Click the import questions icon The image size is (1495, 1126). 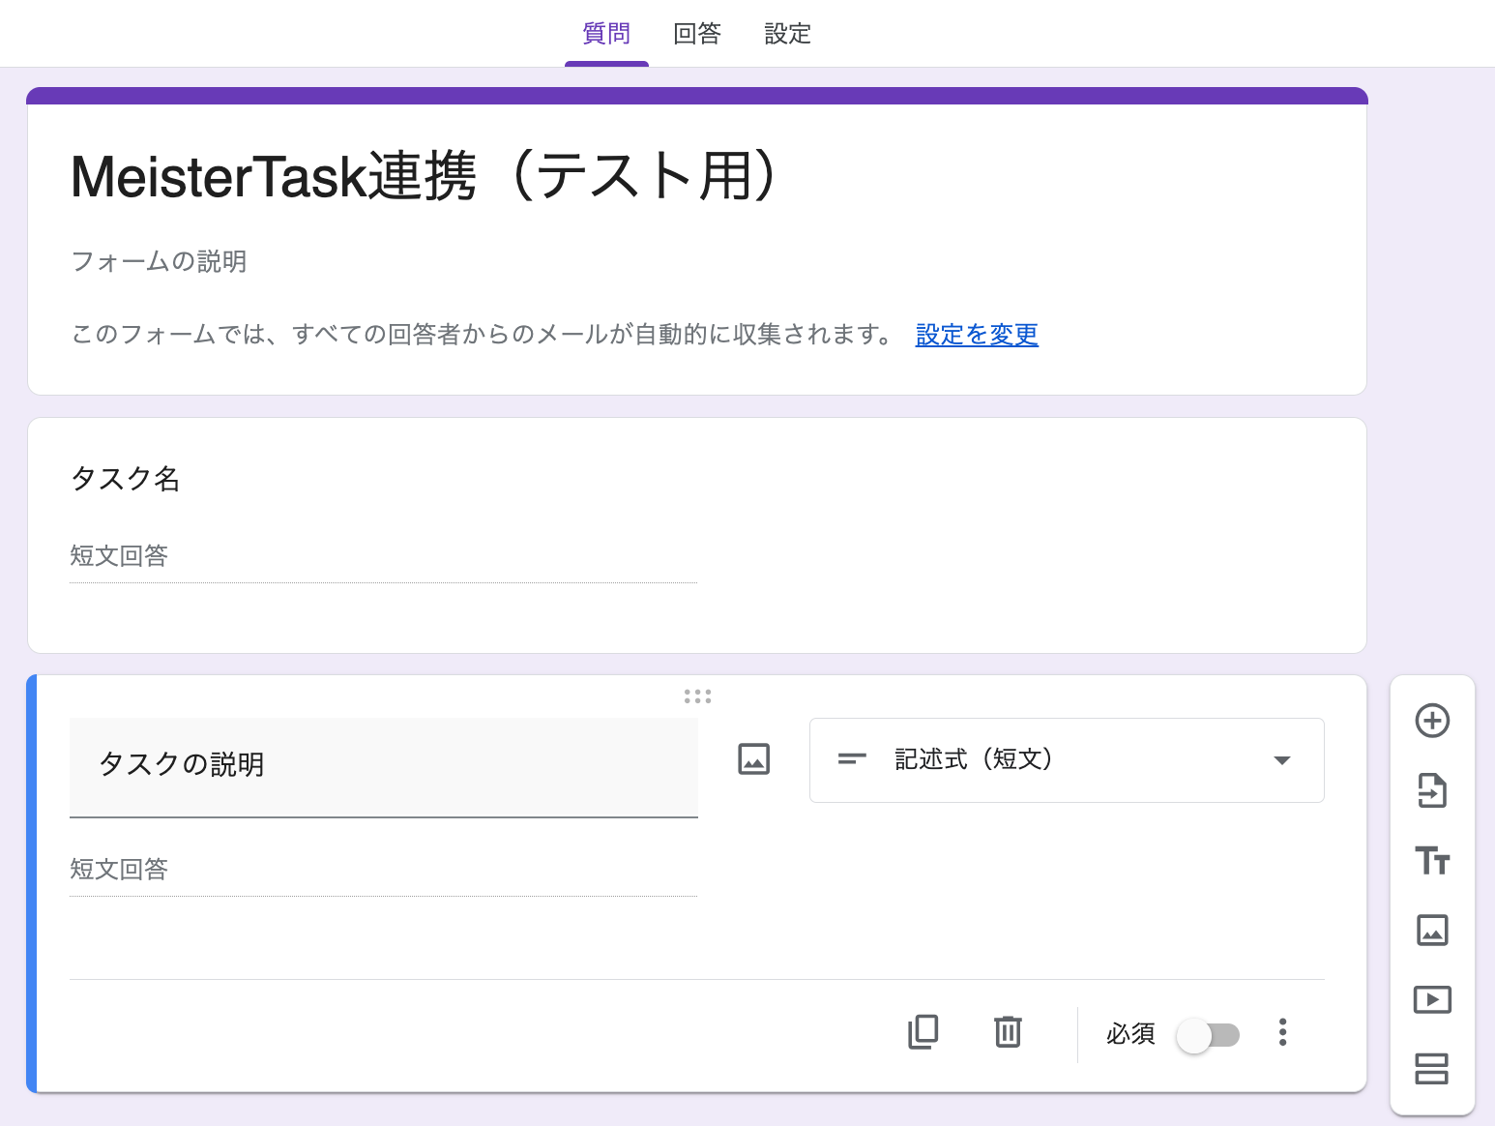pyautogui.click(x=1432, y=790)
